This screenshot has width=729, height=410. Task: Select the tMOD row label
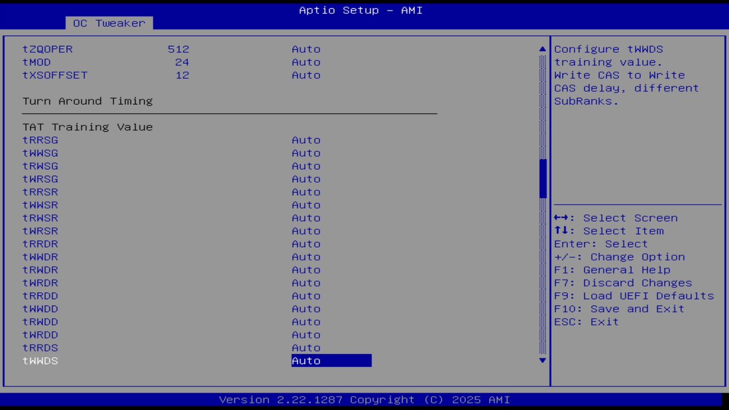tap(36, 63)
